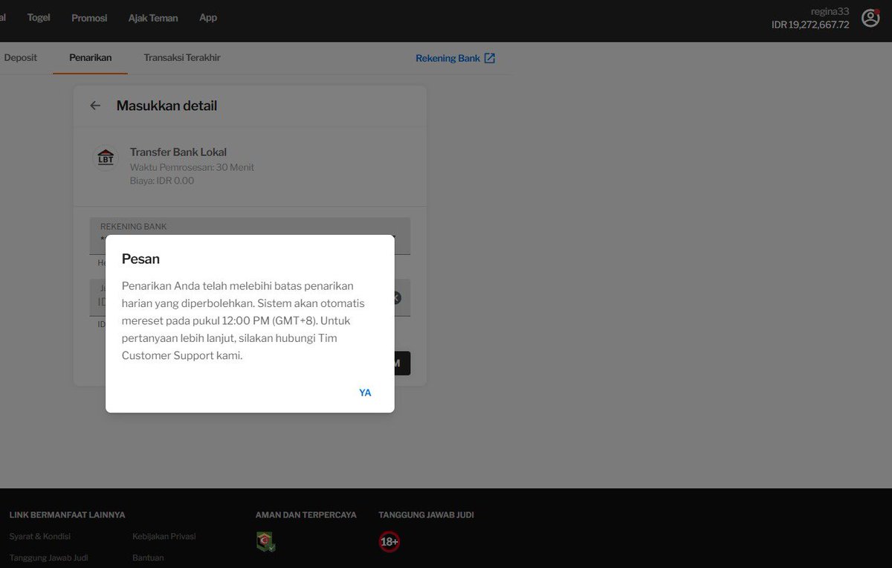Open the Rekening Bank link

click(x=447, y=58)
